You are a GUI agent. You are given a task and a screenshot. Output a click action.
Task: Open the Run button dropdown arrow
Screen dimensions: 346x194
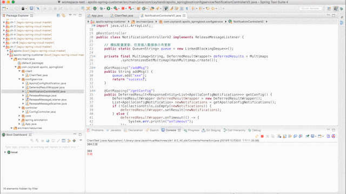pos(112,9)
